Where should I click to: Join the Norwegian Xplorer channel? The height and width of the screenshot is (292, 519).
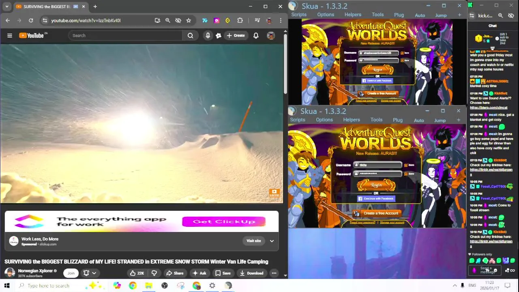(71, 273)
